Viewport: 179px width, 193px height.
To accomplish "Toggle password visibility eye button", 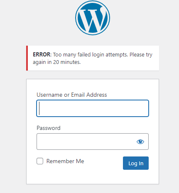I will pyautogui.click(x=140, y=142).
